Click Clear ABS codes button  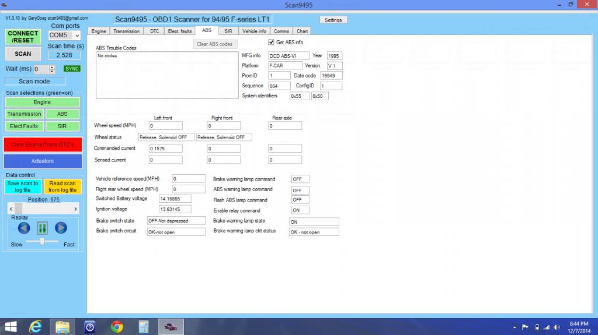[215, 44]
